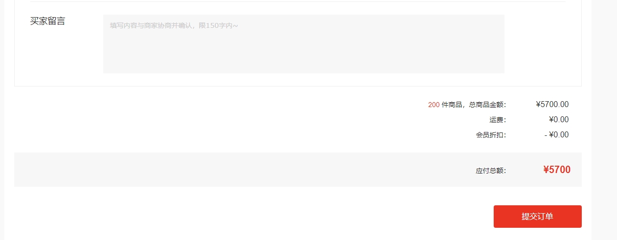Select the 运费 shipping label

pos(498,120)
